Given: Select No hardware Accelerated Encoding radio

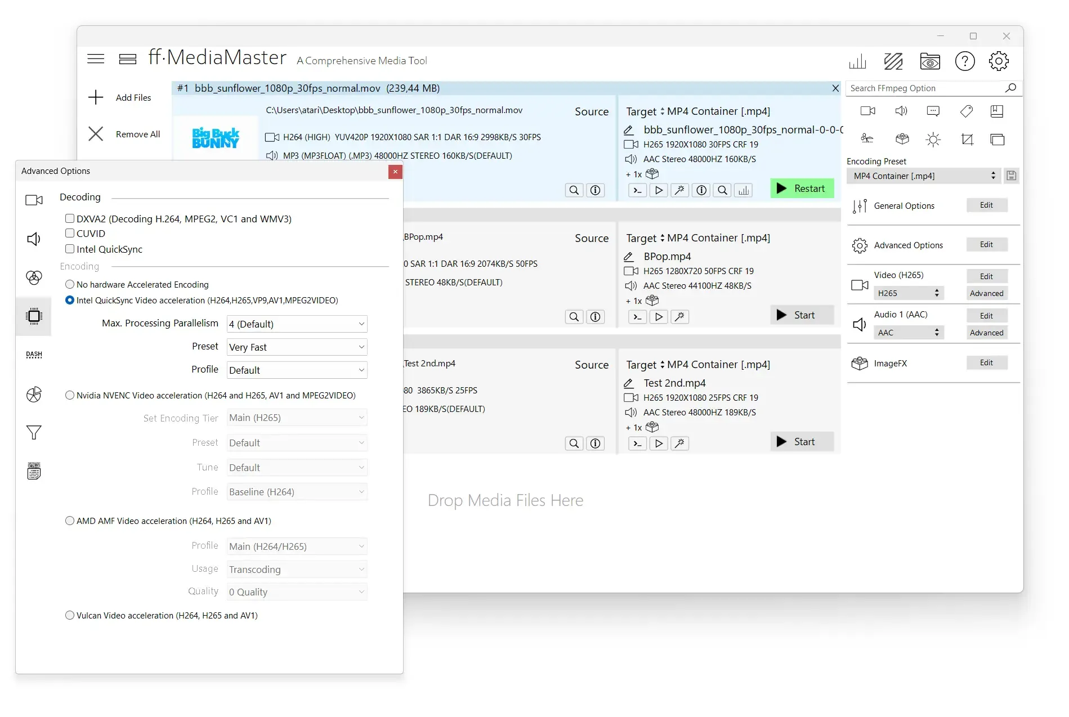Looking at the screenshot, I should click(x=70, y=284).
